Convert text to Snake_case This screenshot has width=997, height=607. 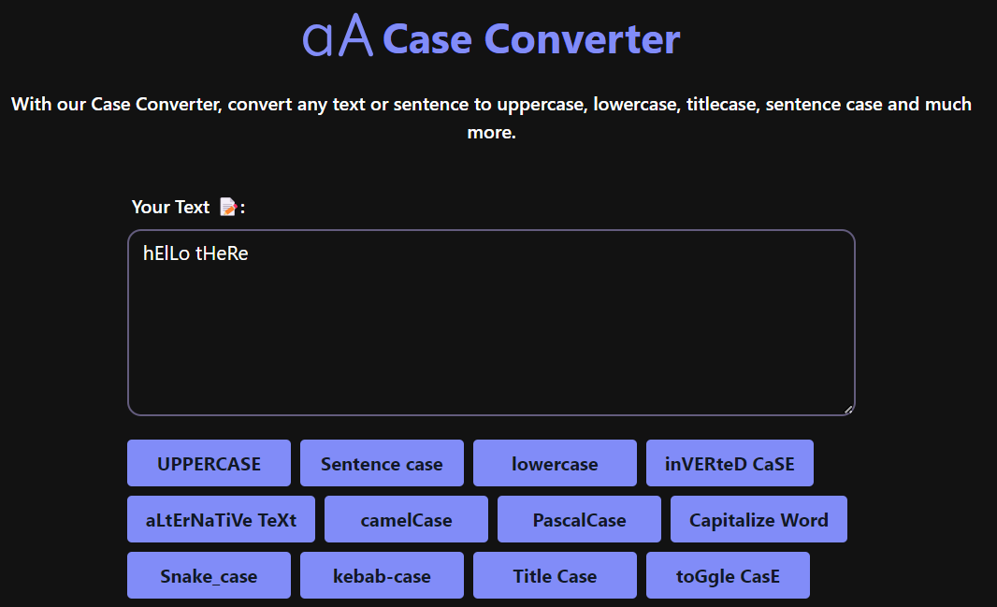coord(209,574)
